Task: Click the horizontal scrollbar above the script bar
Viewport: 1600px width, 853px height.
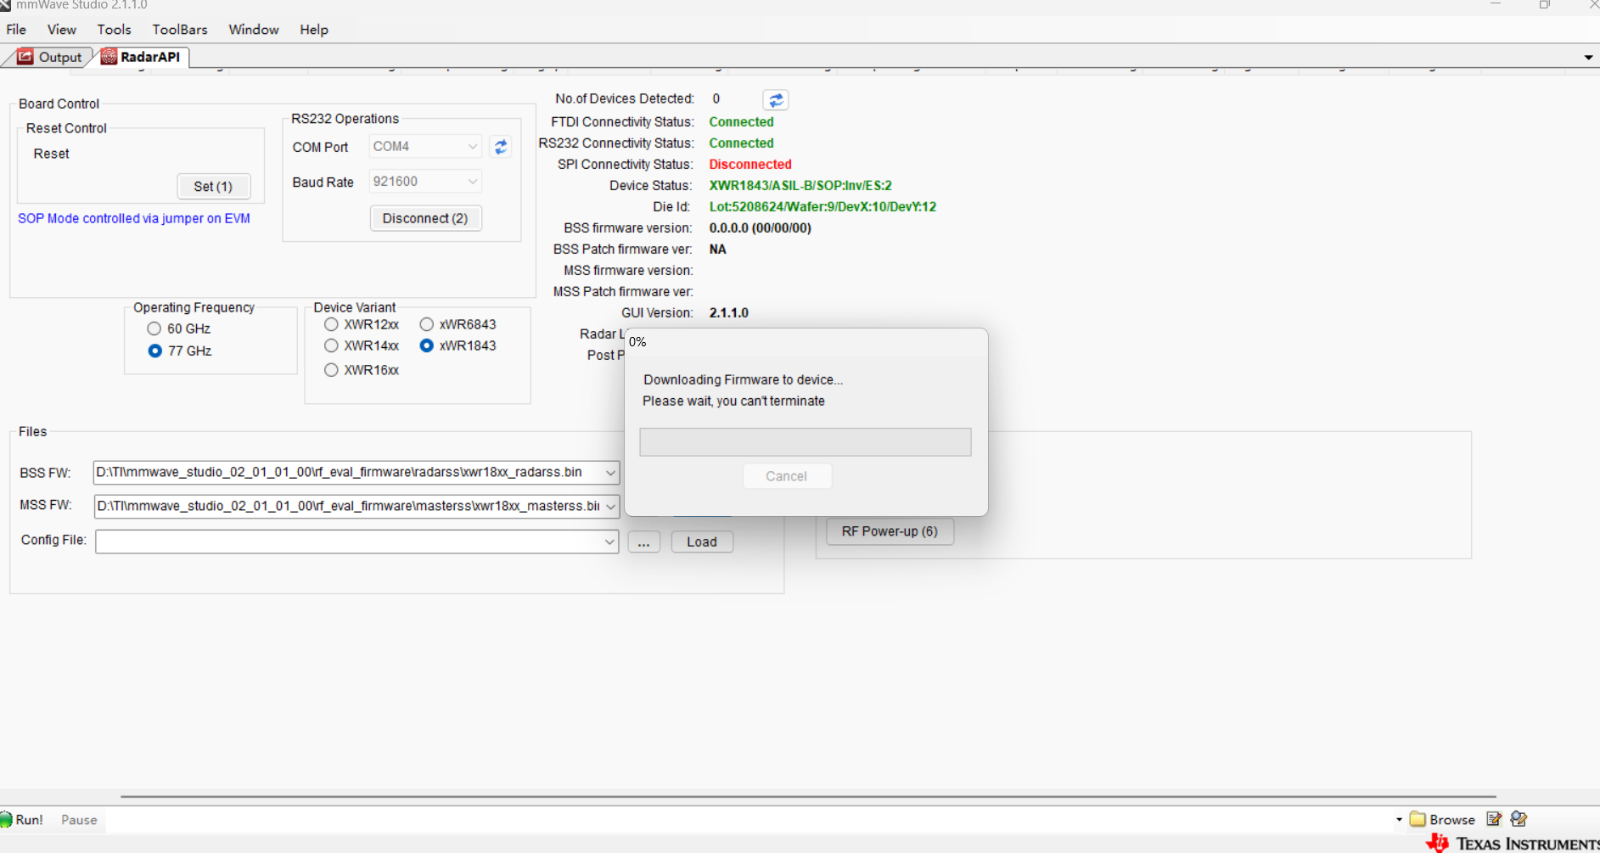Action: tap(808, 797)
